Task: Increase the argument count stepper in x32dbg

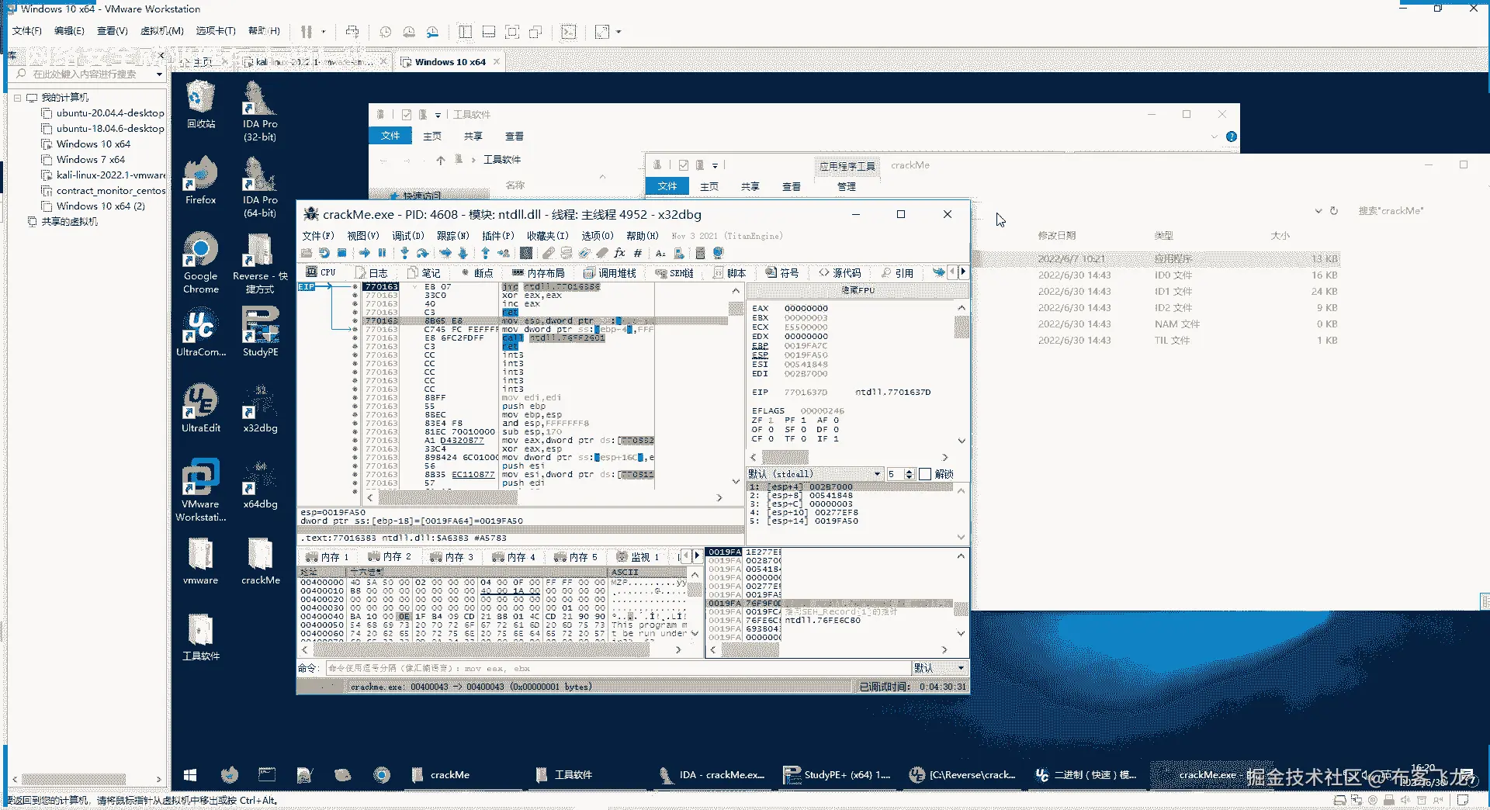Action: click(x=909, y=471)
